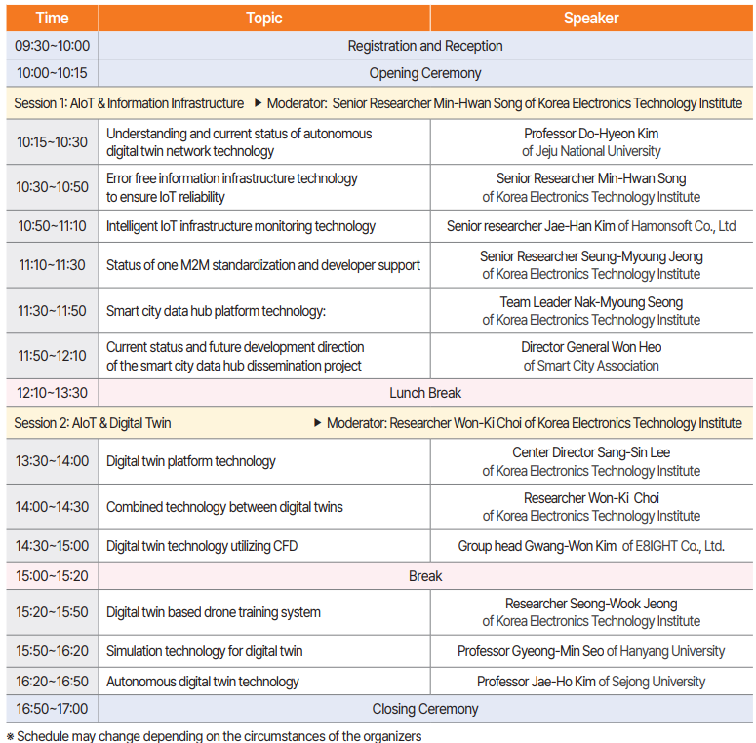756x743 pixels.
Task: Click the Topic column header
Action: click(x=264, y=18)
